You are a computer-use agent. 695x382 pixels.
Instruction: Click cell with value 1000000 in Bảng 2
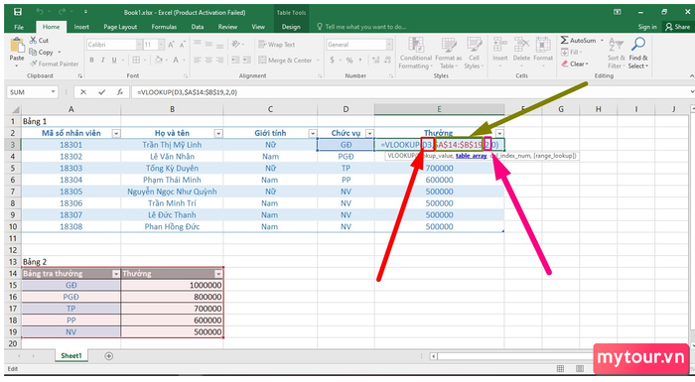(x=172, y=286)
